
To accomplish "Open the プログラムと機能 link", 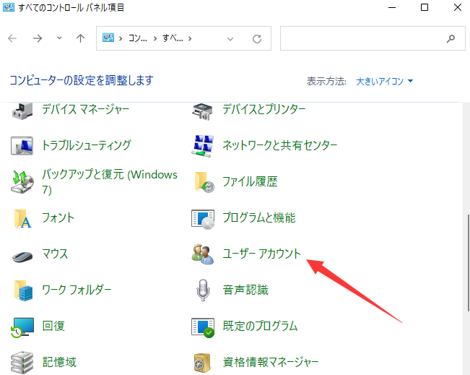I will coord(259,217).
